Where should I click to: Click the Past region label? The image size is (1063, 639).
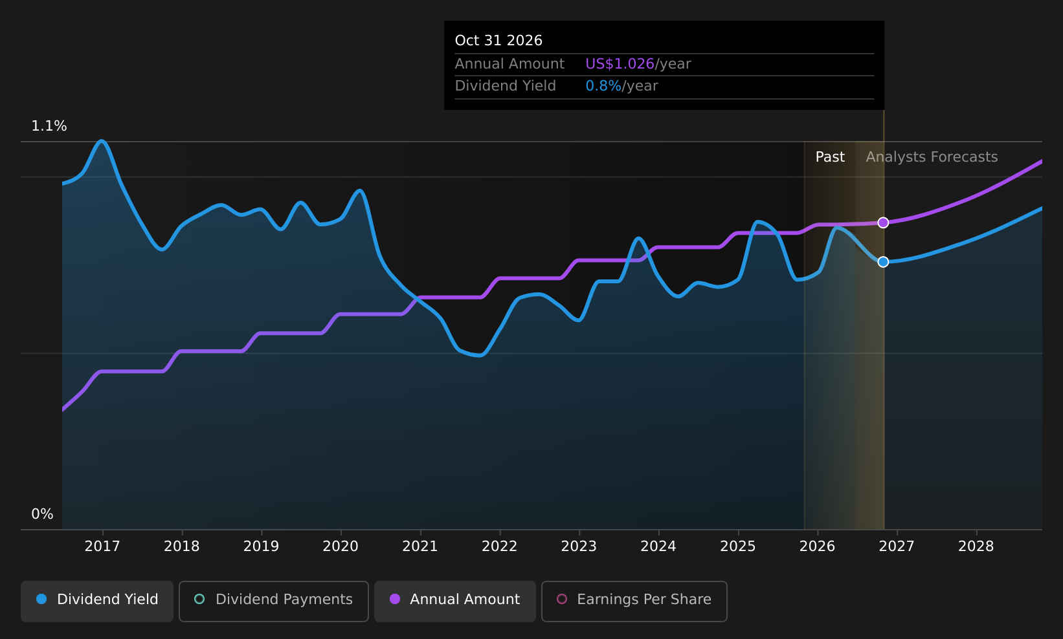[x=830, y=157]
